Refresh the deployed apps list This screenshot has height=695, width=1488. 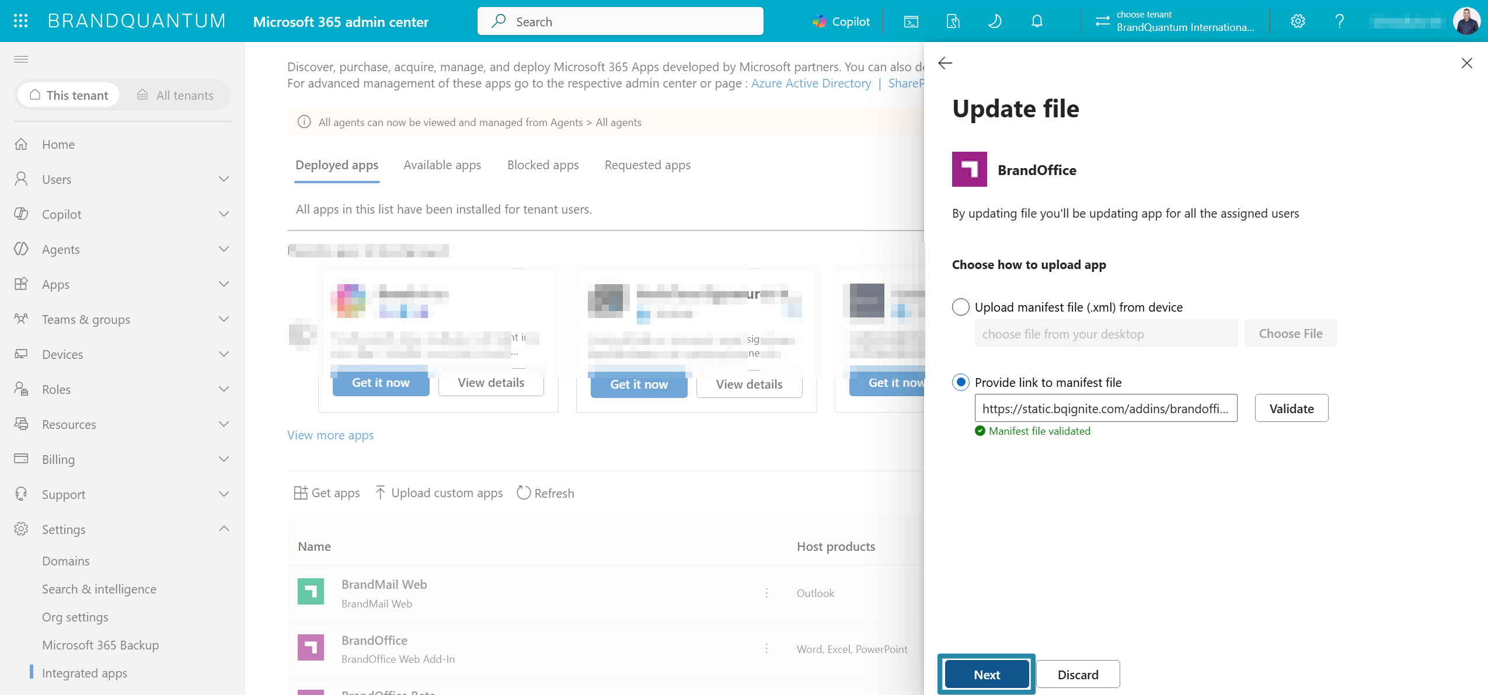tap(546, 493)
